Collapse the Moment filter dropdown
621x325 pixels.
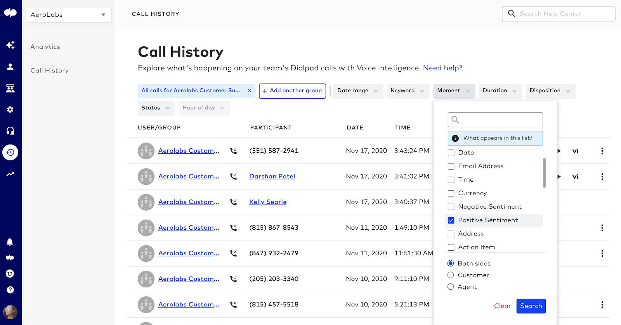coord(454,91)
